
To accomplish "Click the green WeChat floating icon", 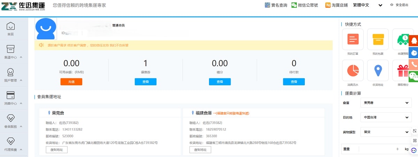I will point(413,76).
